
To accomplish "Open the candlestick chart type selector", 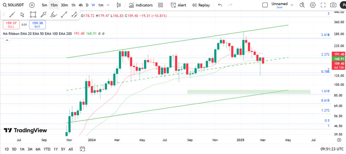I will click(x=119, y=5).
